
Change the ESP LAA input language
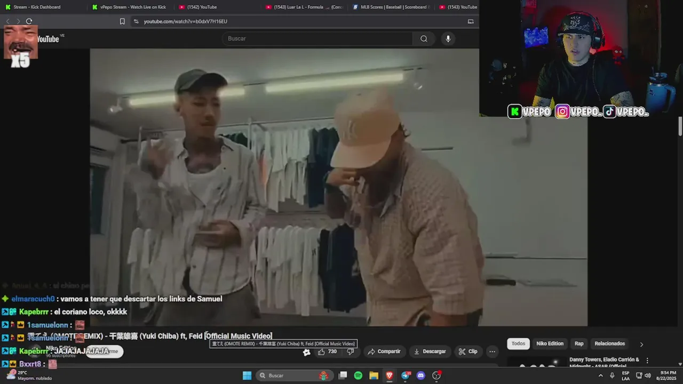(625, 375)
